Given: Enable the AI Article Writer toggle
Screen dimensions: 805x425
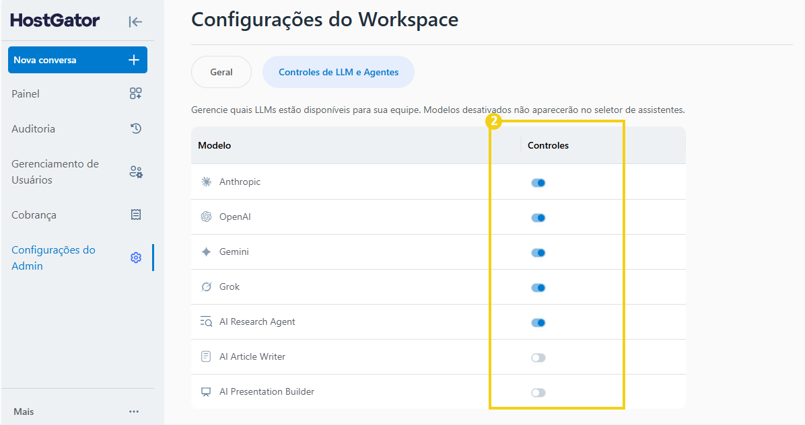Looking at the screenshot, I should coord(538,357).
